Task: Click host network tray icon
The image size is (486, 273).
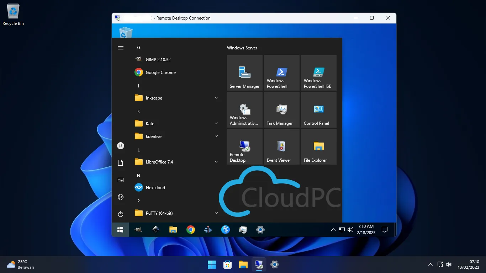Action: (x=440, y=264)
